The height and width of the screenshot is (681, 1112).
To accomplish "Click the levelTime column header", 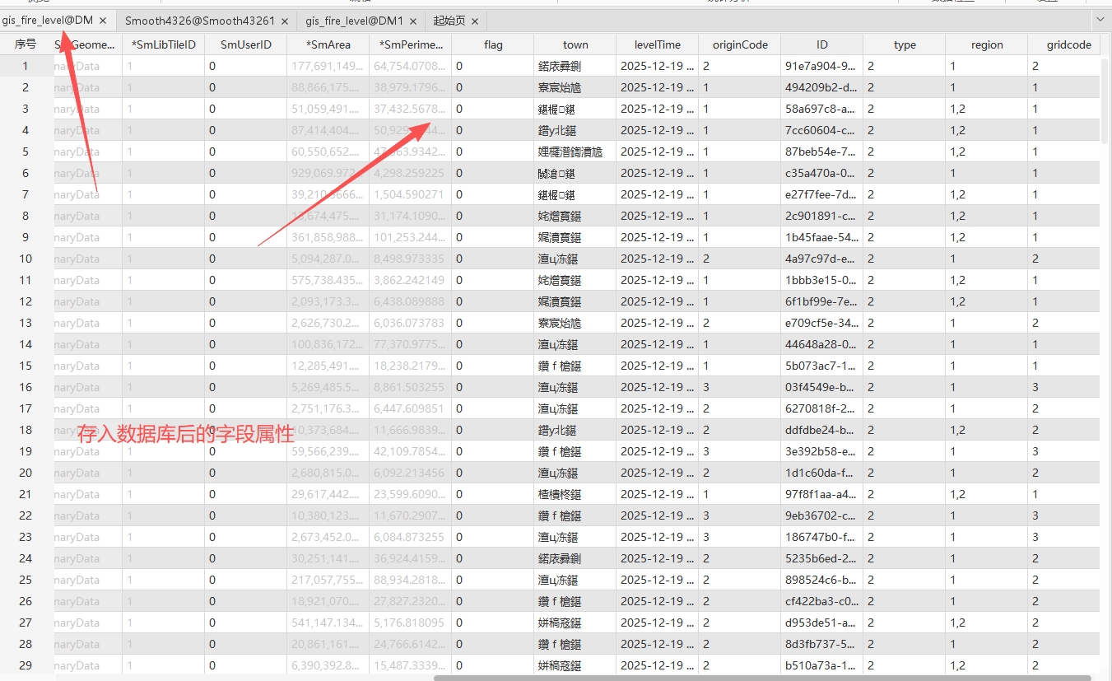I will [658, 45].
